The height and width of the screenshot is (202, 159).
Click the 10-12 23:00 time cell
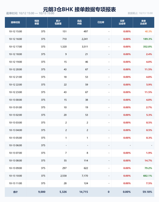15,92
